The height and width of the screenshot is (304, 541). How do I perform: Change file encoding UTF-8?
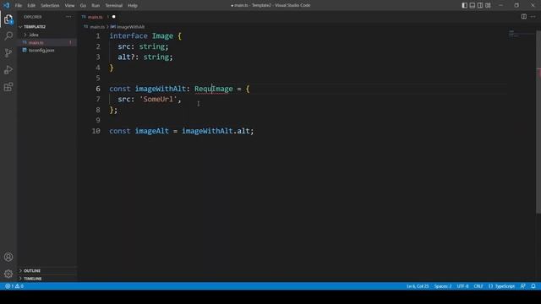(462, 286)
